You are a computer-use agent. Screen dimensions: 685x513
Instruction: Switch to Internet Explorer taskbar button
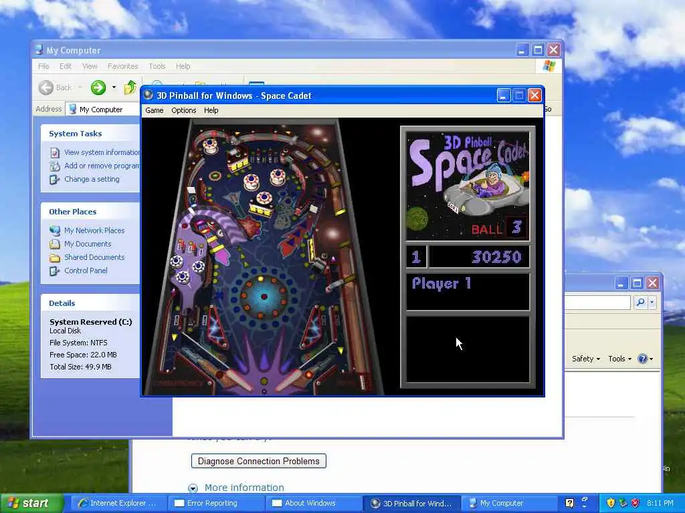pos(118,504)
